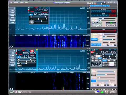
Task: Click zoom out magnifier on upper panadapter
Action: [10, 46]
